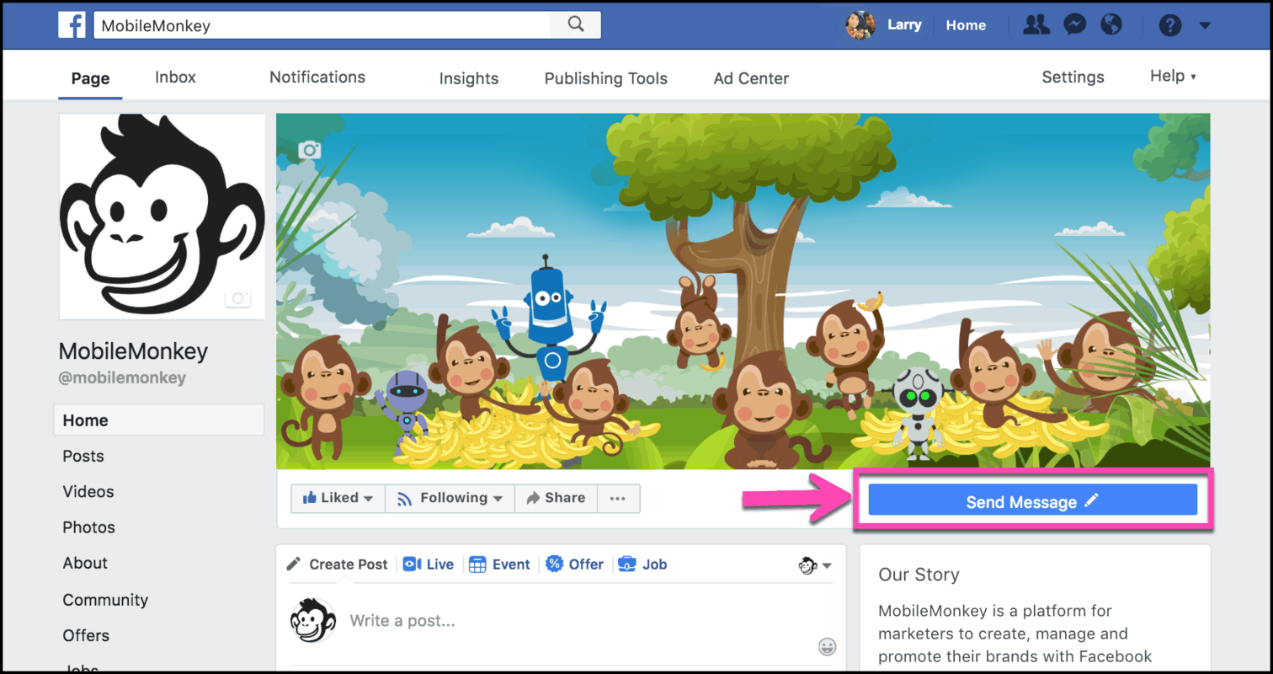Click the cover photo camera icon
This screenshot has width=1273, height=674.
[310, 150]
